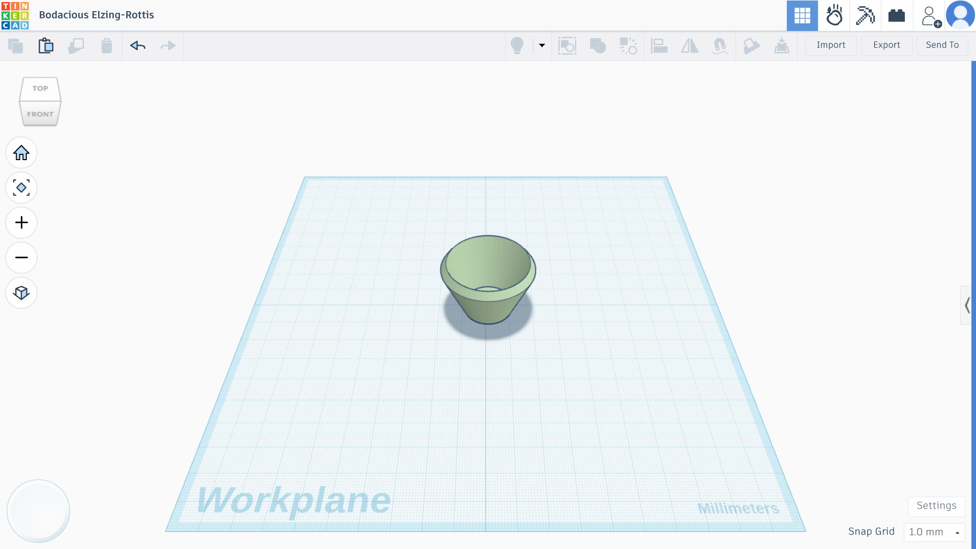Open the Snap Grid 1.0 mm dropdown
The image size is (976, 549).
coord(934,532)
